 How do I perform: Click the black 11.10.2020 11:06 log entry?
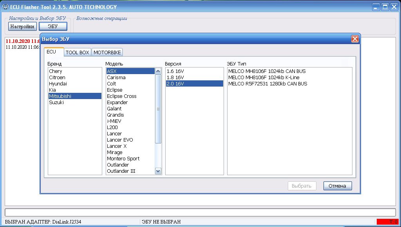pyautogui.click(x=22, y=47)
